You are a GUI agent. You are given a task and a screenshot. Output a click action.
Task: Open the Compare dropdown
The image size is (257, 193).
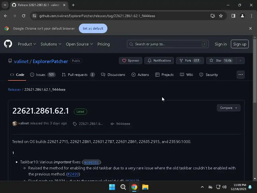click(228, 108)
